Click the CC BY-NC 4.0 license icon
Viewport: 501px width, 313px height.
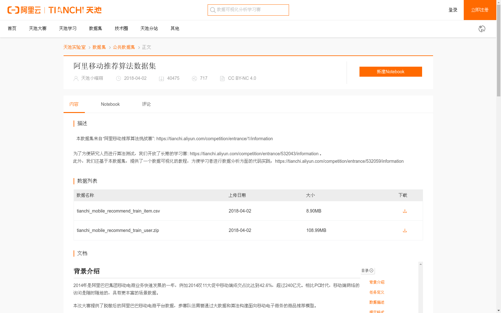click(x=222, y=79)
